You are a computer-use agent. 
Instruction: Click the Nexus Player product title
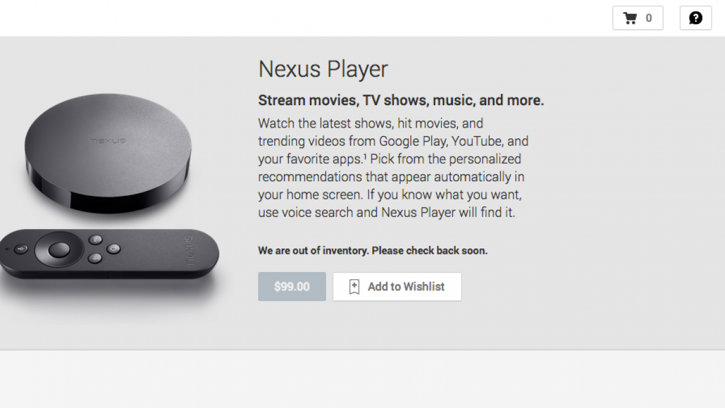point(323,70)
